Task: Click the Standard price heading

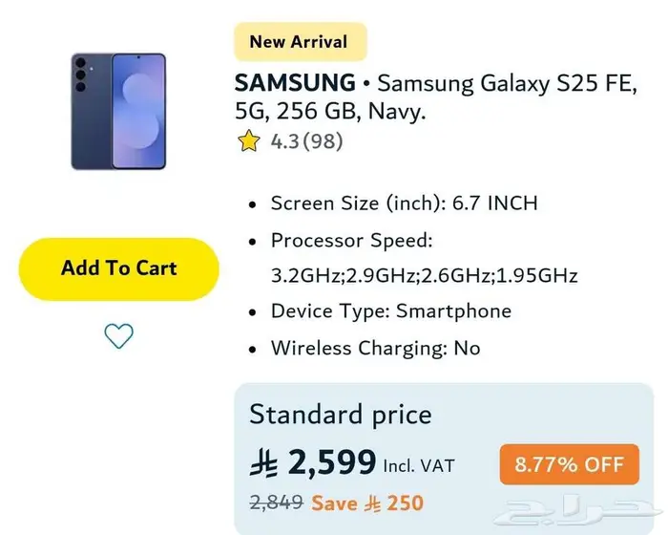Action: tap(340, 415)
